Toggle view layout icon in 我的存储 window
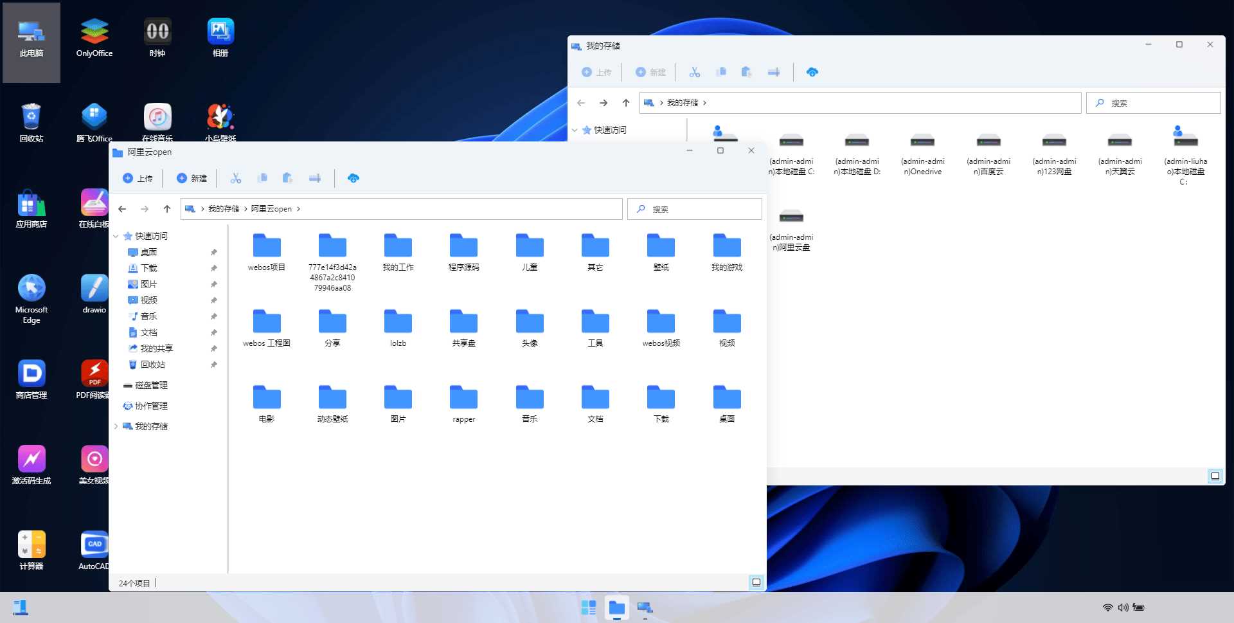This screenshot has width=1234, height=623. (x=1215, y=476)
